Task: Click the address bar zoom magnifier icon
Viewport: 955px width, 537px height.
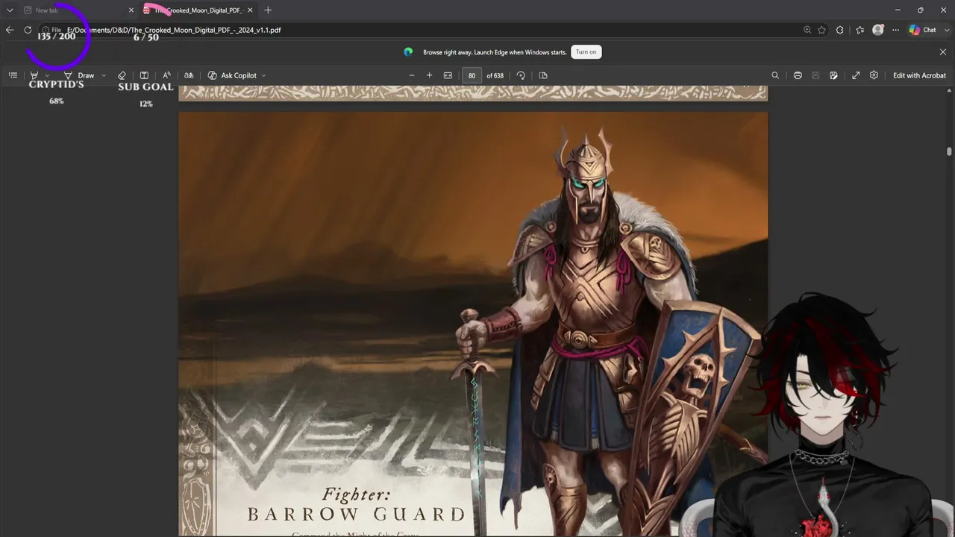Action: click(807, 30)
